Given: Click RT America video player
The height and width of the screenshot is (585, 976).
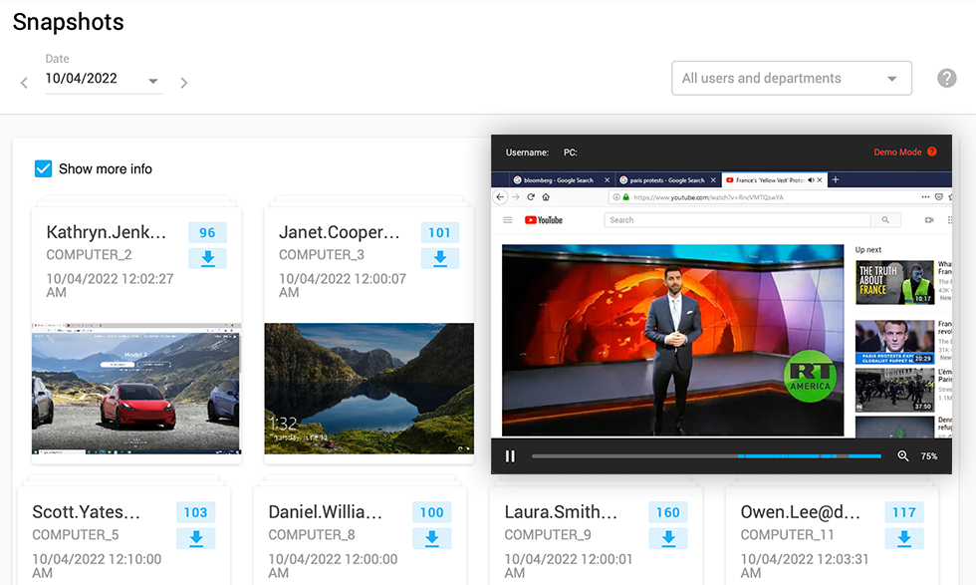Looking at the screenshot, I should pyautogui.click(x=673, y=340).
